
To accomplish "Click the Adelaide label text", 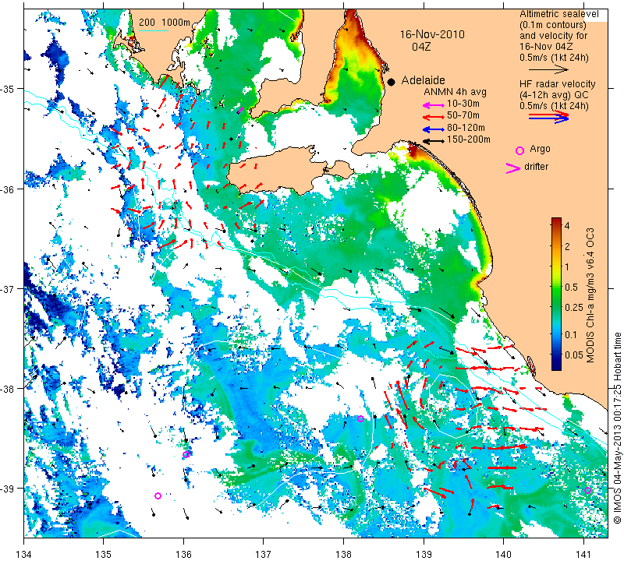I will [x=423, y=80].
